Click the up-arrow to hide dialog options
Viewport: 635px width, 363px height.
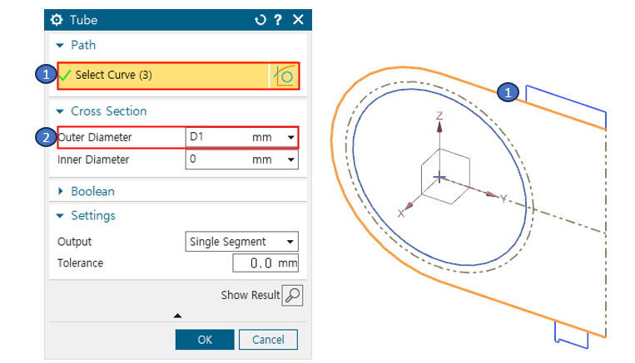[x=177, y=316]
